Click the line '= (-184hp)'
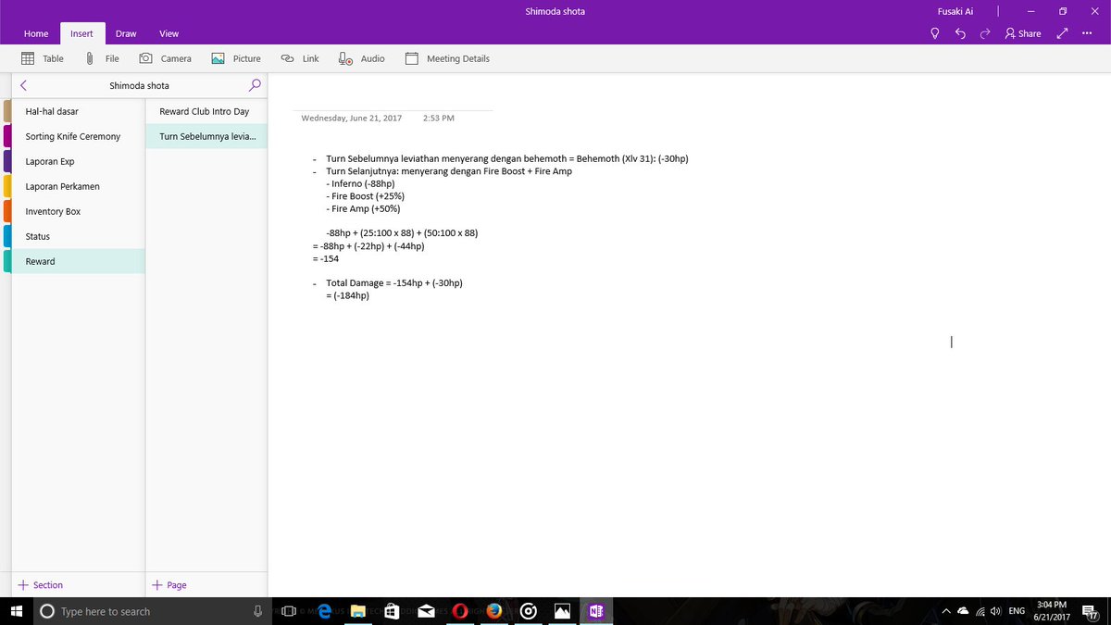This screenshot has width=1111, height=625. tap(347, 295)
